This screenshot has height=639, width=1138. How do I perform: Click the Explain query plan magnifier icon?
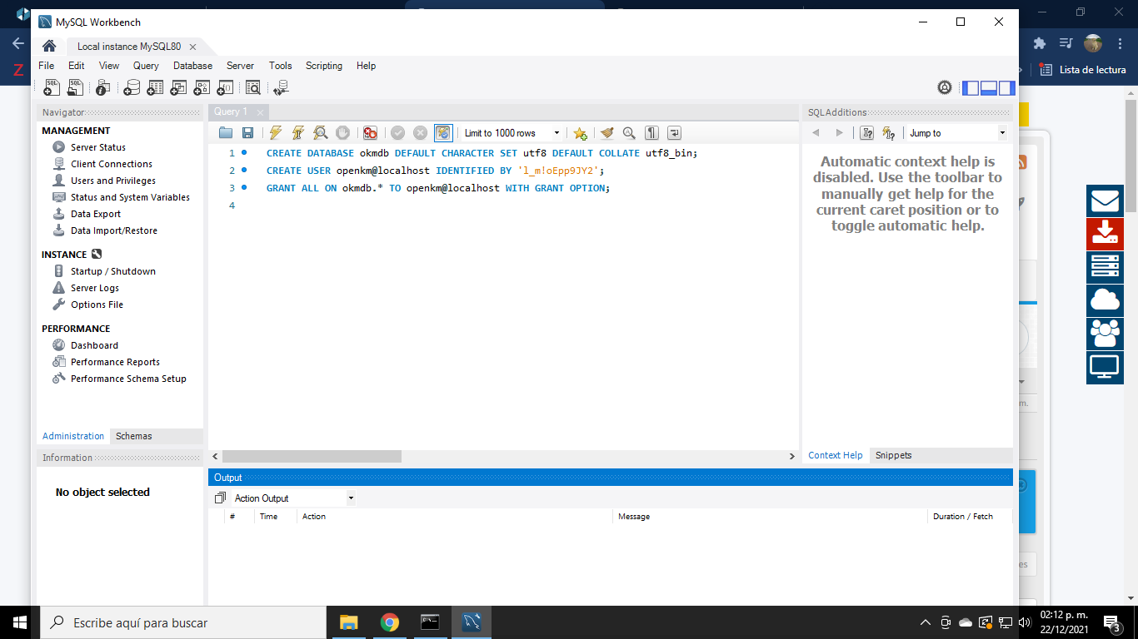(320, 133)
